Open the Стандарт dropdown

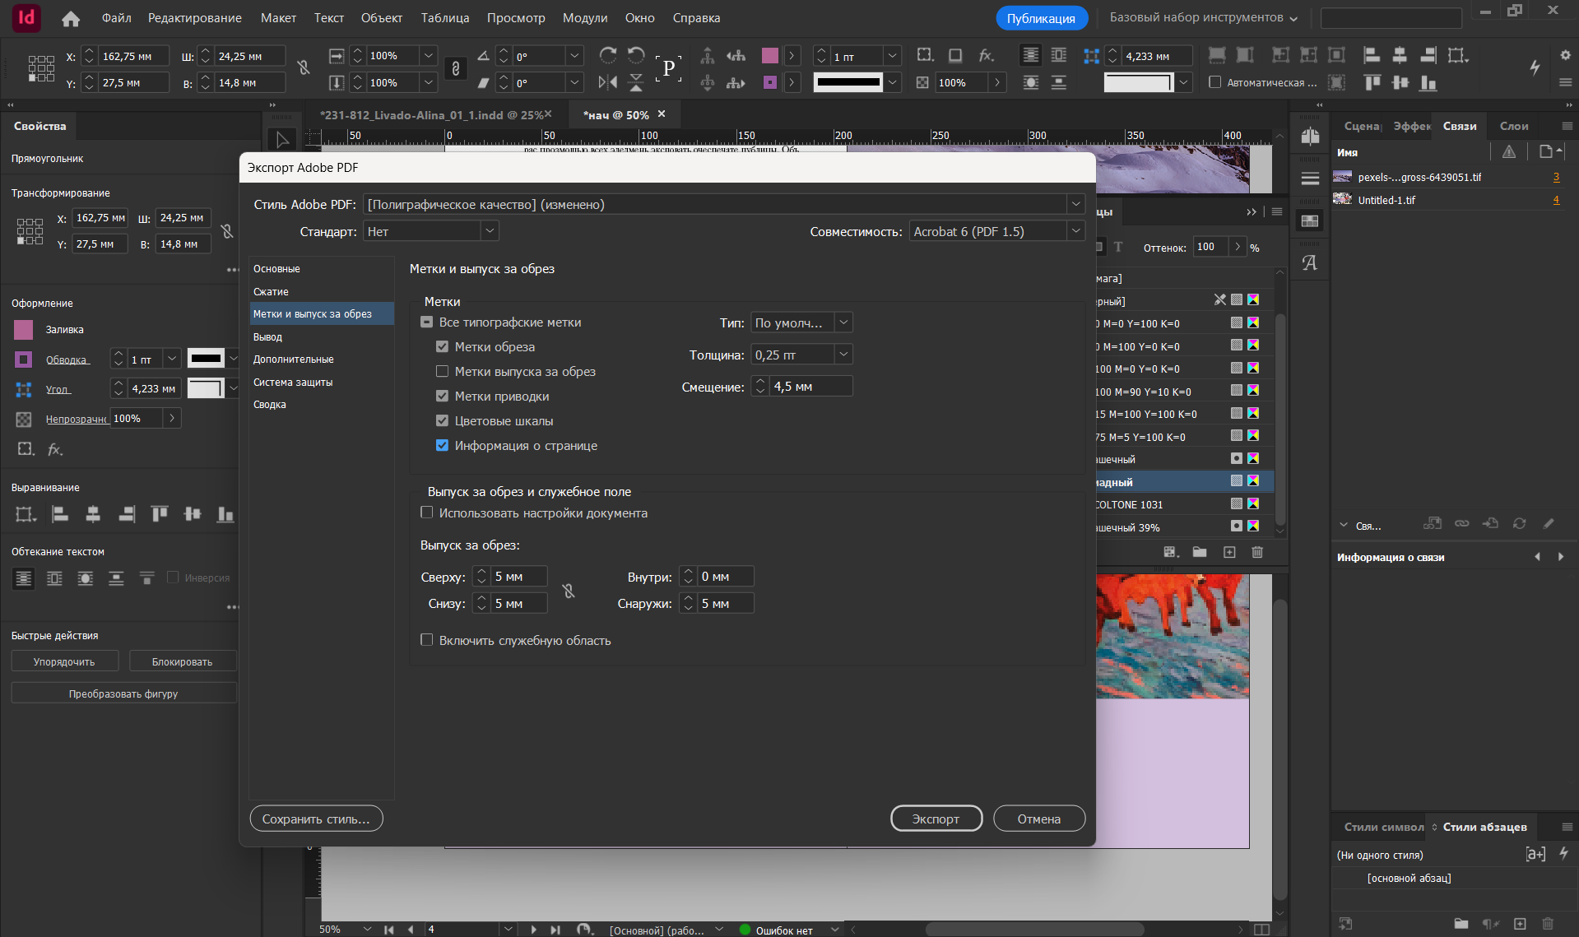coord(431,231)
